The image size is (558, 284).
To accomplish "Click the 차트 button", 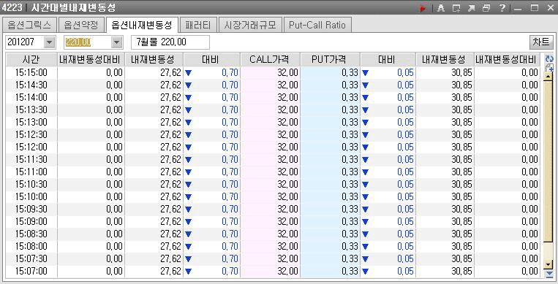I will [x=541, y=42].
